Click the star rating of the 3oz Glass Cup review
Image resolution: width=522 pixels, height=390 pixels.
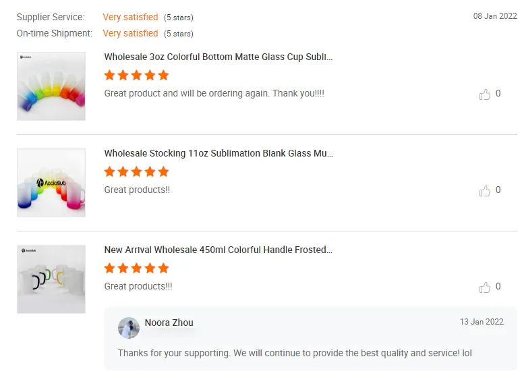point(136,76)
